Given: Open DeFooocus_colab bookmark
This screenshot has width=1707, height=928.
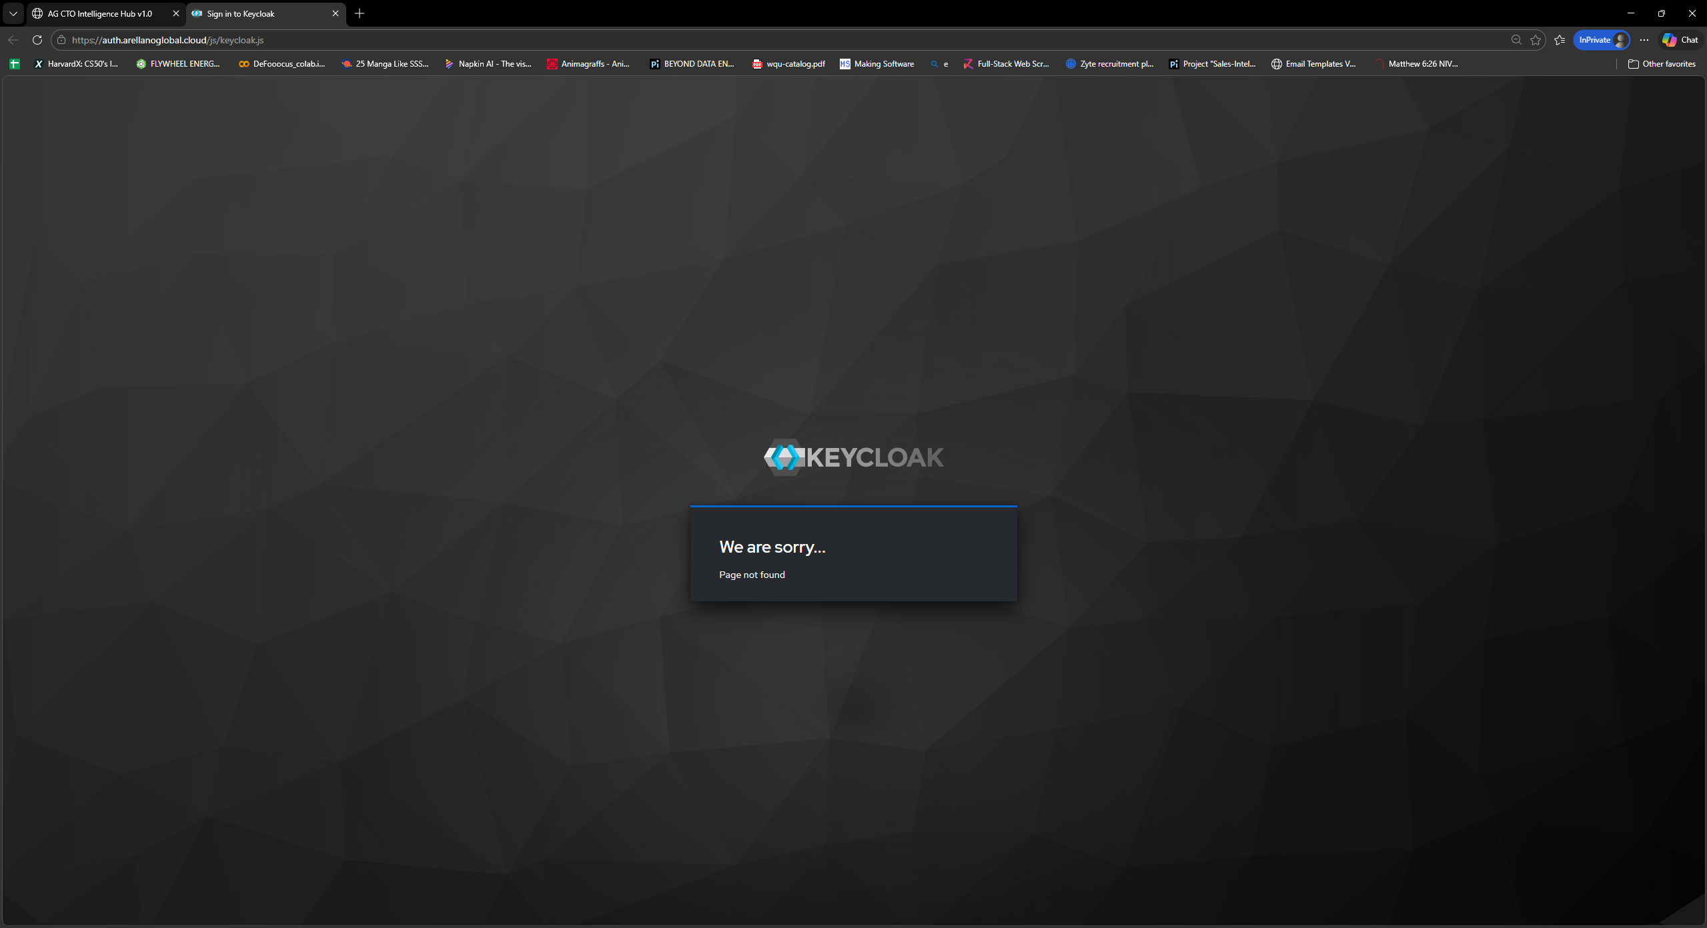Looking at the screenshot, I should click(282, 64).
